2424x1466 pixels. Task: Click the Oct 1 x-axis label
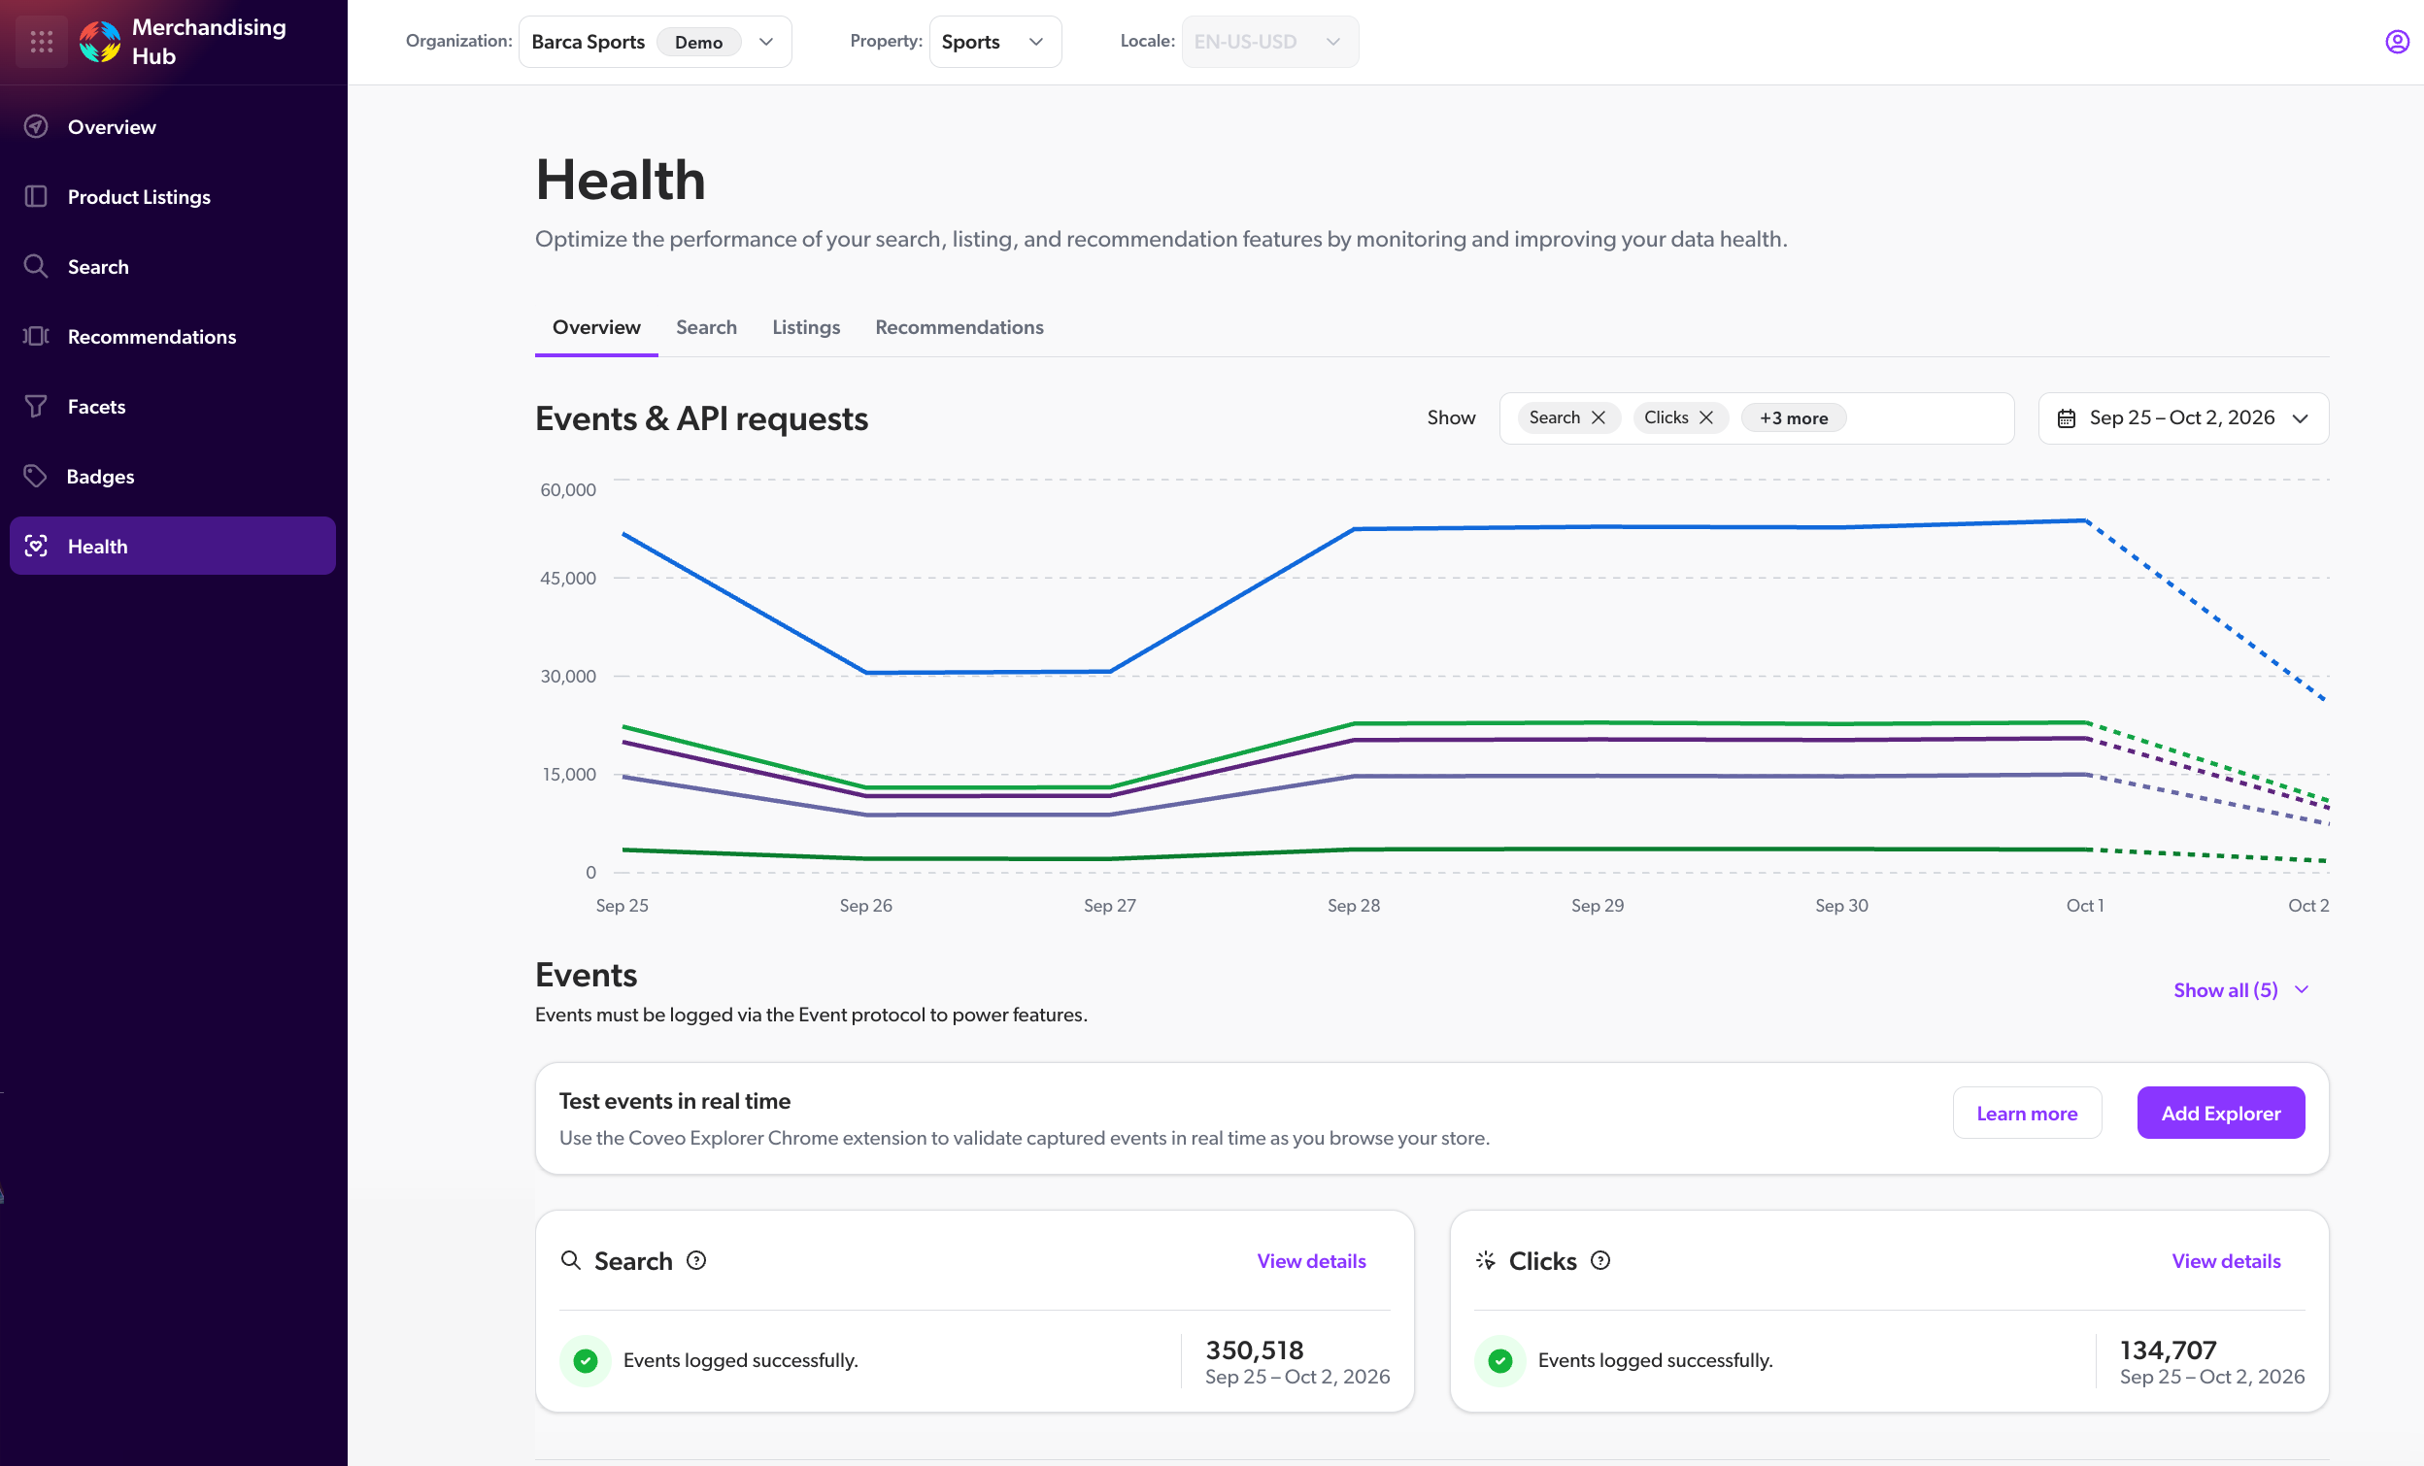tap(2085, 906)
